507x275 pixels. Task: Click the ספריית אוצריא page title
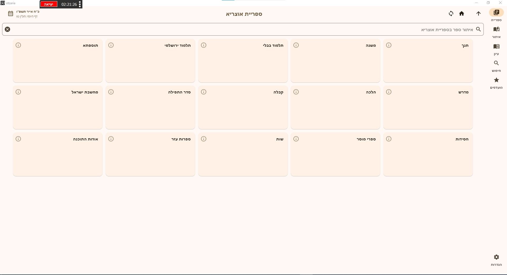pyautogui.click(x=244, y=14)
